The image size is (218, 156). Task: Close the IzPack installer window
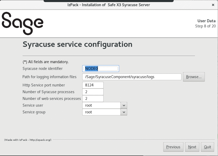pos(213,5)
